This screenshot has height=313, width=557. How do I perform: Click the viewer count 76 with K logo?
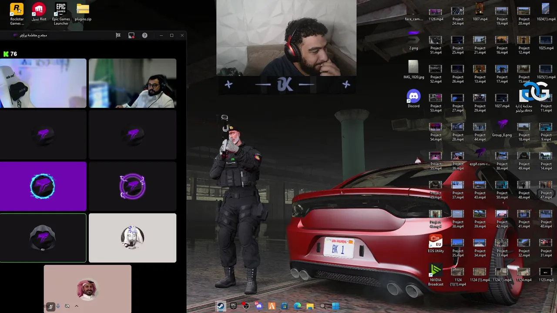click(10, 54)
